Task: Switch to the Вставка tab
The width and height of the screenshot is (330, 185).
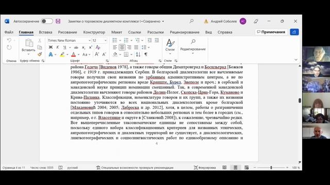Action: tap(45, 32)
